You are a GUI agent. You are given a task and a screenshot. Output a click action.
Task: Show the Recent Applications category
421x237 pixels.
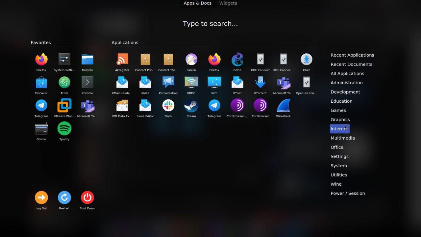point(352,55)
